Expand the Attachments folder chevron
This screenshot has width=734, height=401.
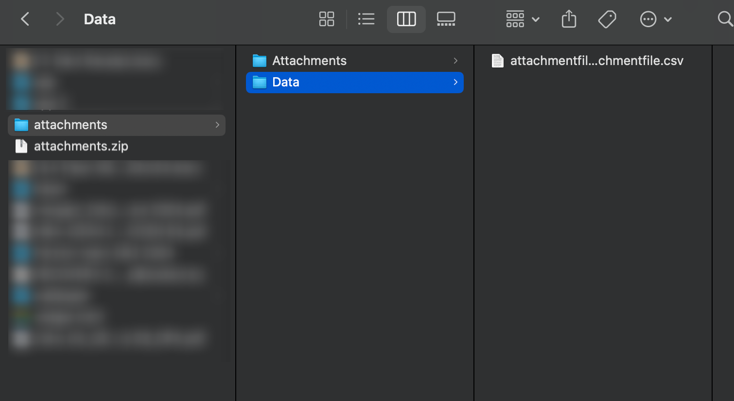[x=455, y=61]
